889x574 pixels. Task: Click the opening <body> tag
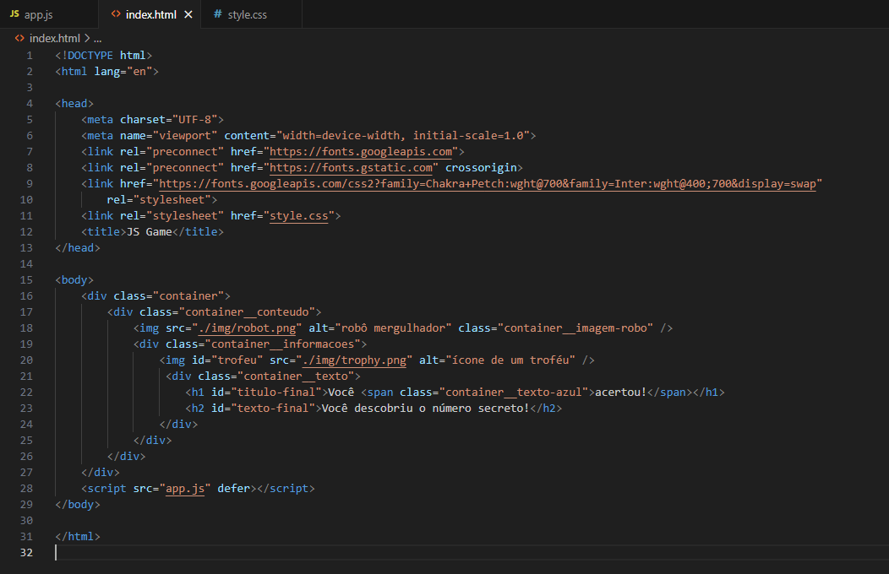click(x=74, y=280)
